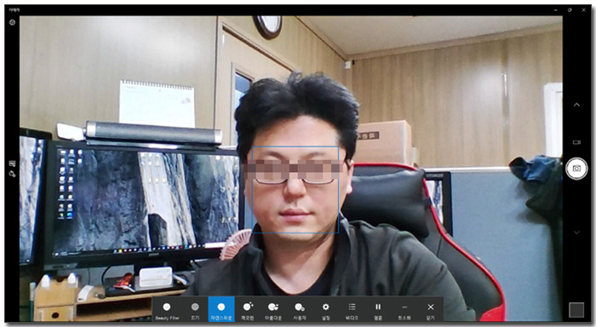Open camera settings gear at top left
596x327 pixels.
click(12, 22)
